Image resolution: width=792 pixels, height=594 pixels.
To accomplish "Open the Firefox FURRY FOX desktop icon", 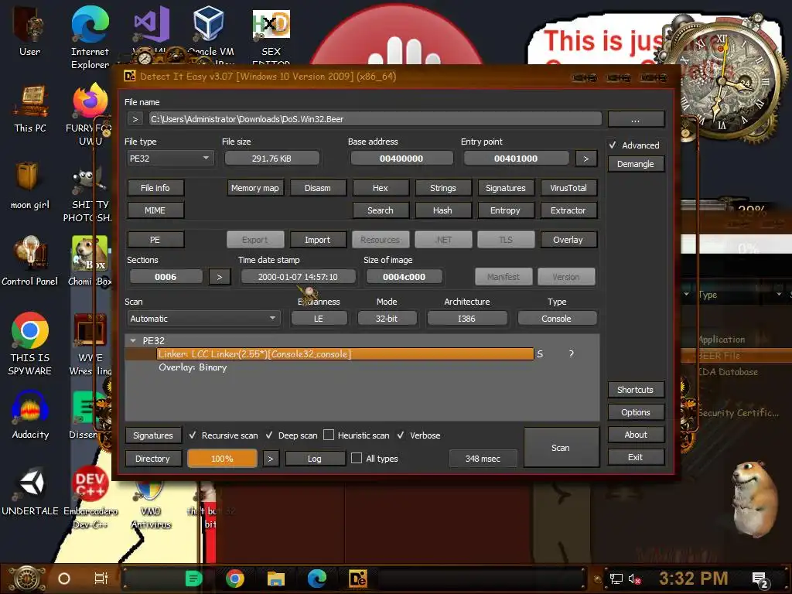I will click(x=90, y=114).
